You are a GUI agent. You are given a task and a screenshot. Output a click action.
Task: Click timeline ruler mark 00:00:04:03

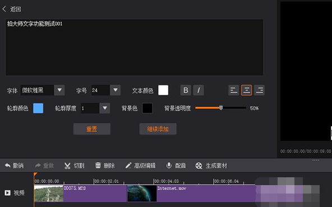[167, 181]
